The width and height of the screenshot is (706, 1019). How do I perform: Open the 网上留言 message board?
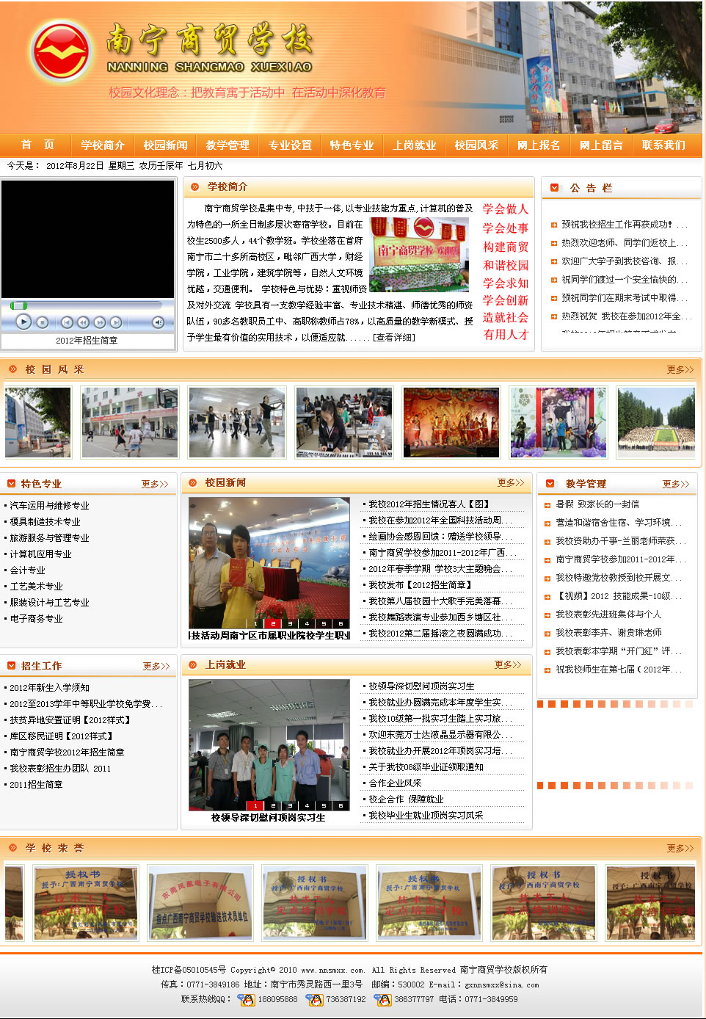pyautogui.click(x=601, y=145)
